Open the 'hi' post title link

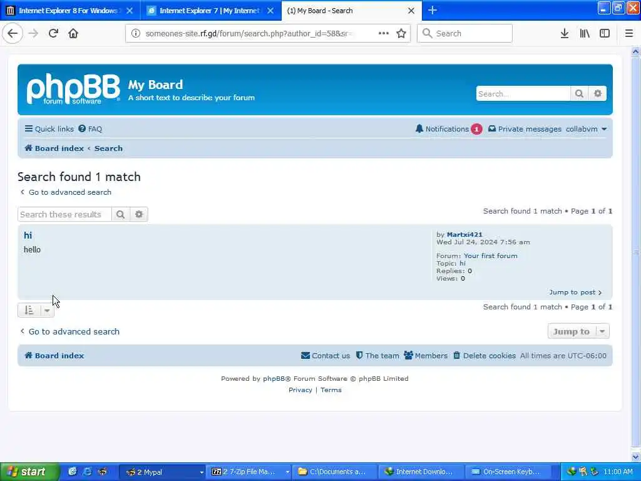tap(28, 235)
